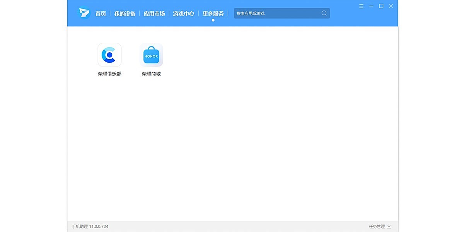464x232 pixels.
Task: Click the 荣耀商城 app name label
Action: 151,73
